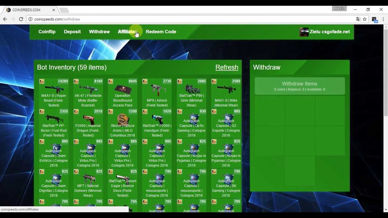Click the scrollbar down arrow
The image size is (388, 218).
tap(386, 209)
